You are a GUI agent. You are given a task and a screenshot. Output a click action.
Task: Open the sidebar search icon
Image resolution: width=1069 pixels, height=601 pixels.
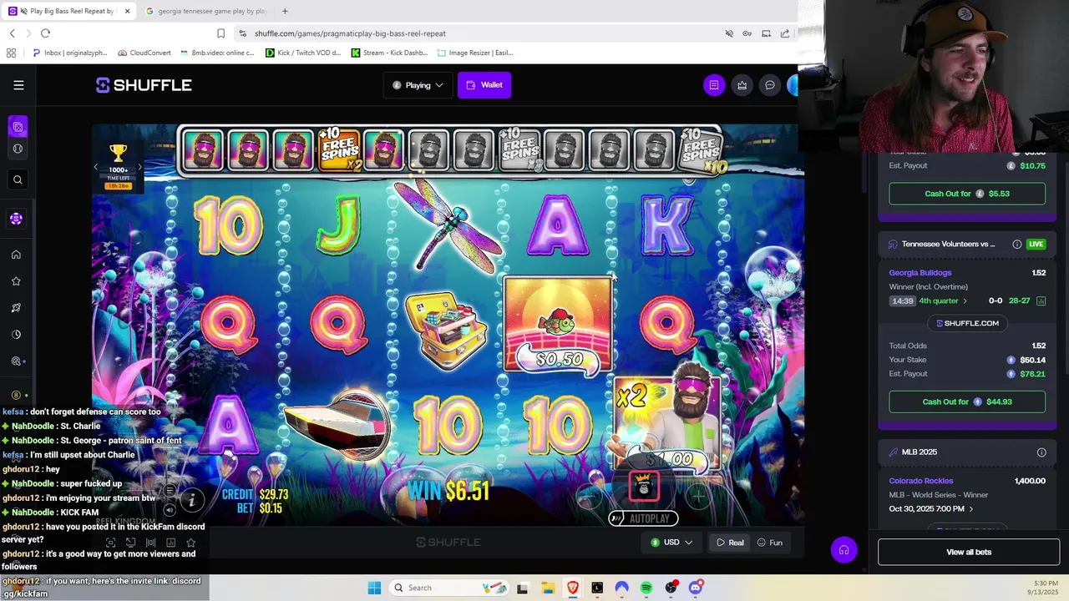pos(18,179)
